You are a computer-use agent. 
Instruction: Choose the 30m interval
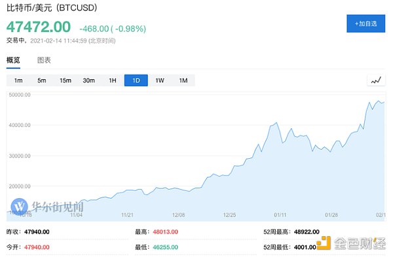(89, 80)
